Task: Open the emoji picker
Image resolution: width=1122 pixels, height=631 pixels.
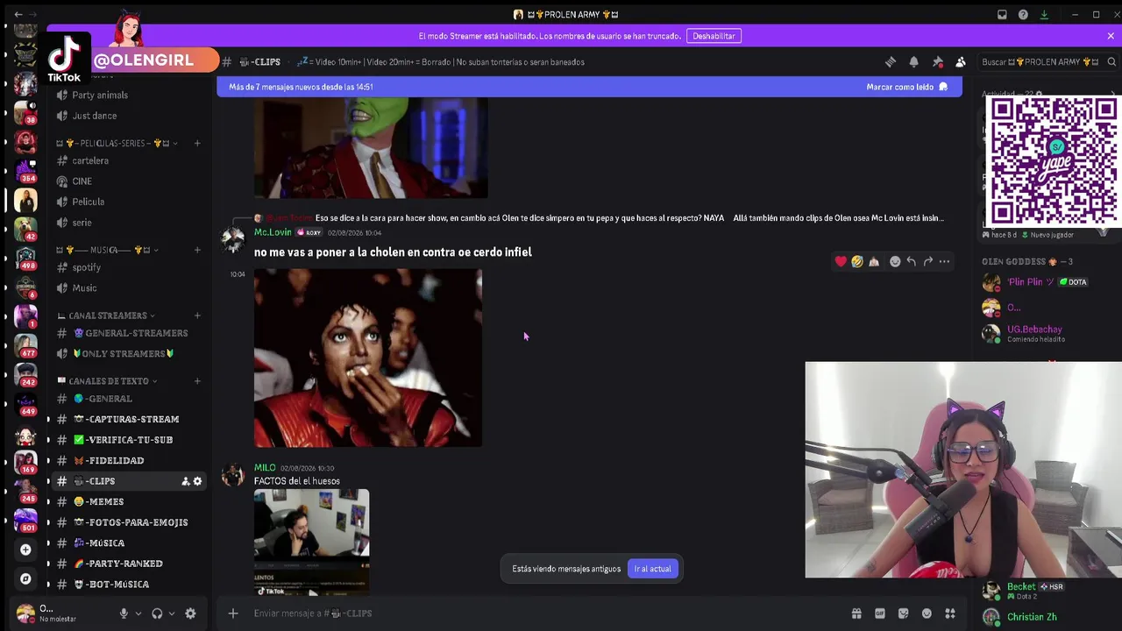Action: [927, 613]
